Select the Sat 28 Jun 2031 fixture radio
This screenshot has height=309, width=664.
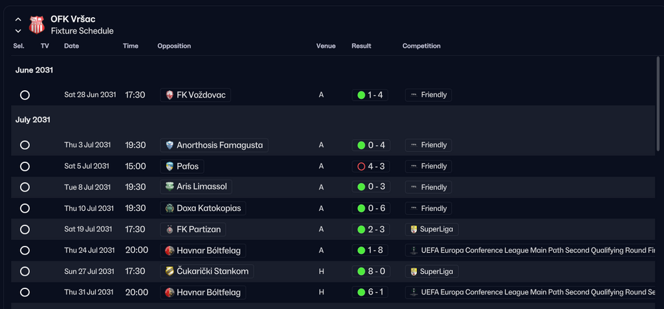point(25,95)
